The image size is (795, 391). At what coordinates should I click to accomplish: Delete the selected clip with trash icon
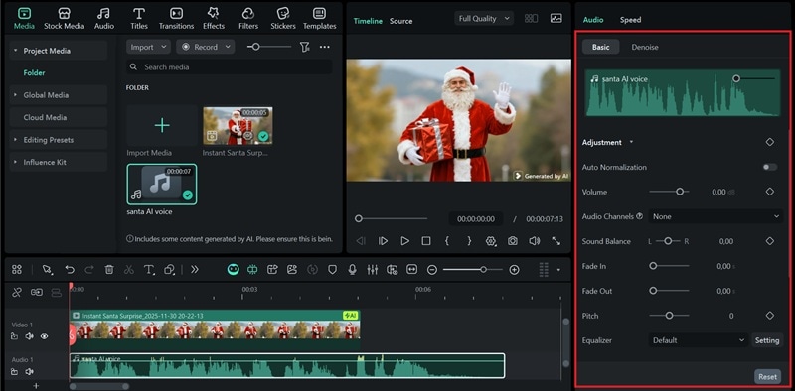pos(109,270)
